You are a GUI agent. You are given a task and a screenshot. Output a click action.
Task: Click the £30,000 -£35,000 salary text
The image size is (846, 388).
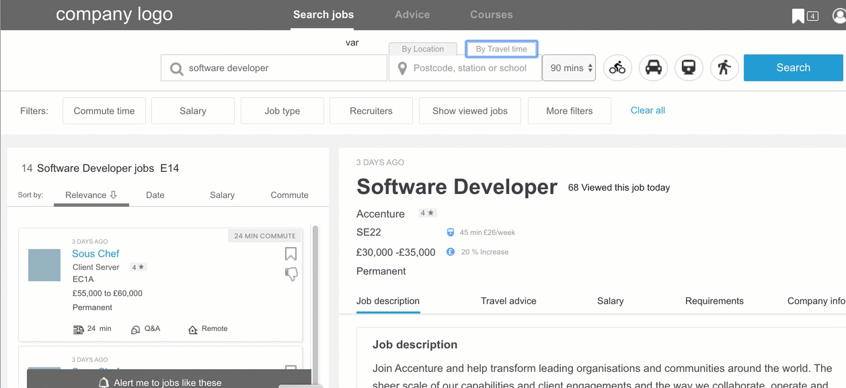click(396, 252)
